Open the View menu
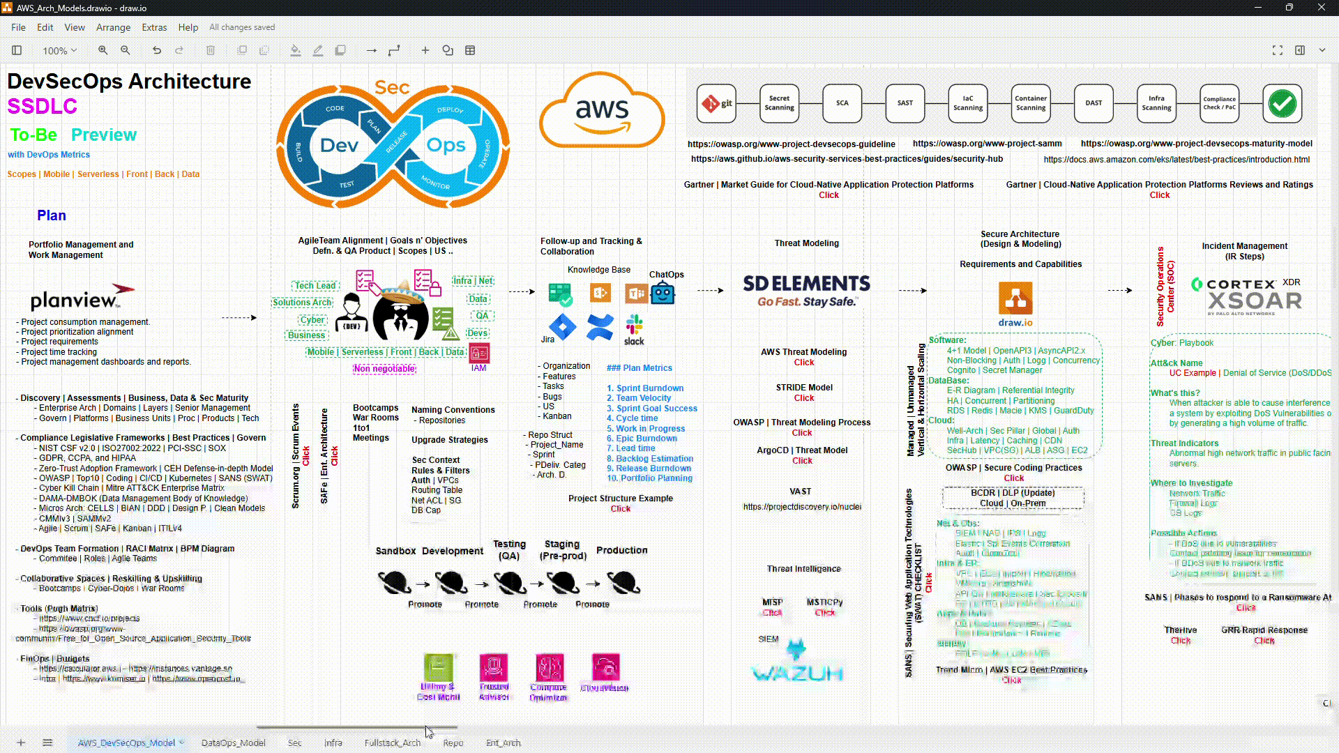Screen dimensions: 1339x753 (75, 27)
